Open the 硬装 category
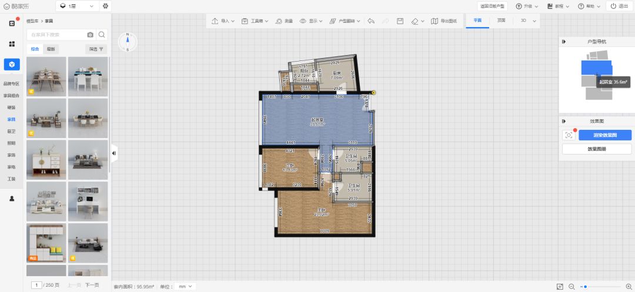Image resolution: width=635 pixels, height=292 pixels. (x=11, y=108)
